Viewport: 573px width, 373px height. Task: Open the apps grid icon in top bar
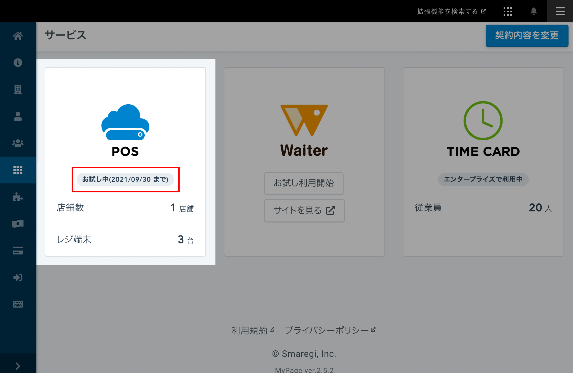pyautogui.click(x=508, y=11)
